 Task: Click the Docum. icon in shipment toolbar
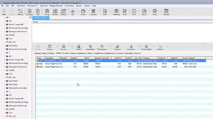point(64,47)
